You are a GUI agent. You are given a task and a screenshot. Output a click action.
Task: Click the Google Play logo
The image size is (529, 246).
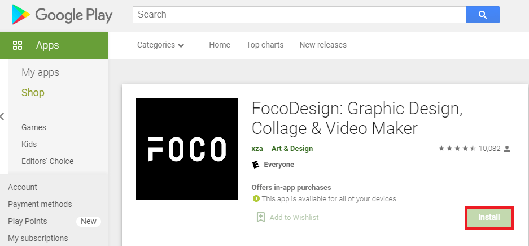(x=62, y=15)
